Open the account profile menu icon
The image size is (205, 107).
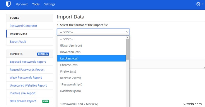point(200,4)
